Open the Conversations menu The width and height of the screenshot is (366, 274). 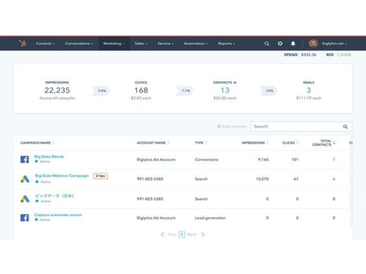79,43
